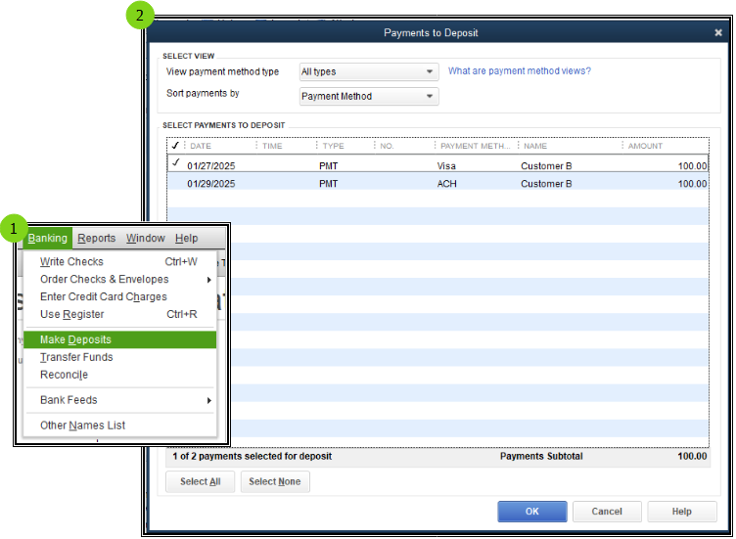736x539 pixels.
Task: Toggle checkmark for 01/27/2025 Visa payment
Action: tap(175, 163)
